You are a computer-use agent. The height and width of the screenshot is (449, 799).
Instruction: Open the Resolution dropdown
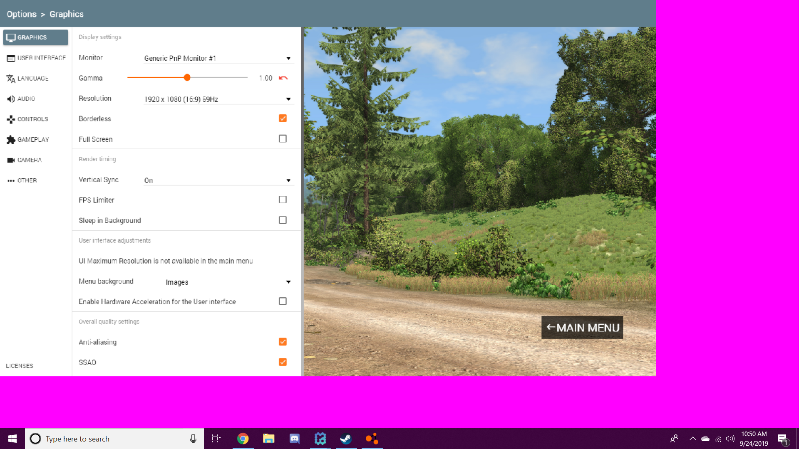click(x=218, y=99)
